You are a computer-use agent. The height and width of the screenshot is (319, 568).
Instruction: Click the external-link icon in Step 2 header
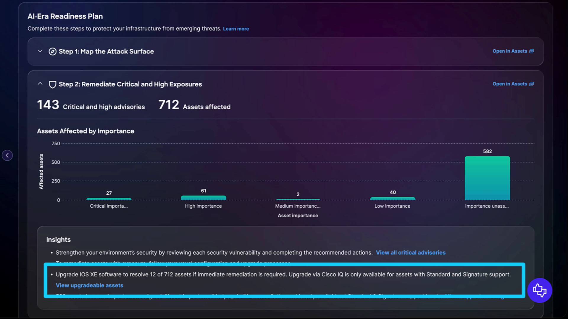point(532,84)
